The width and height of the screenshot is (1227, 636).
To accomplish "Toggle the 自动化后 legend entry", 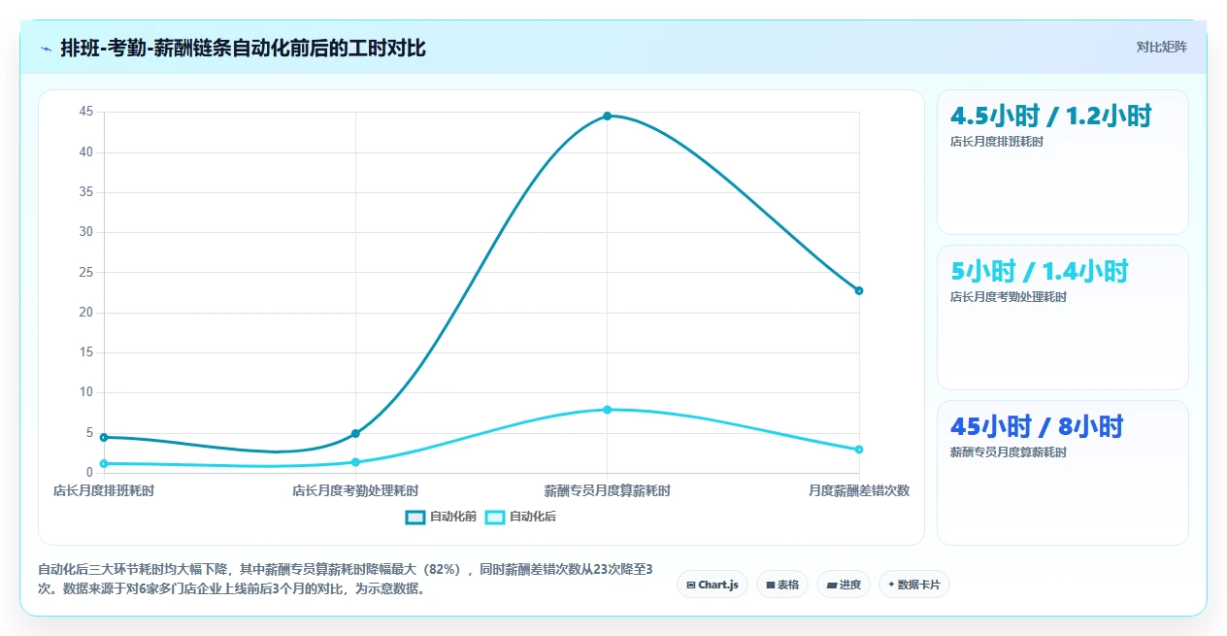I will [x=520, y=517].
